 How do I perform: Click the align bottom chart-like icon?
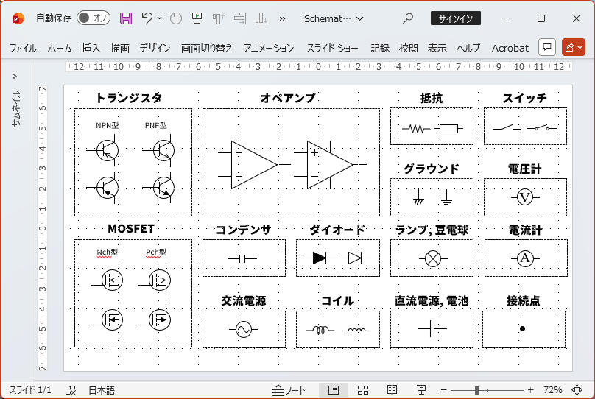coord(261,18)
